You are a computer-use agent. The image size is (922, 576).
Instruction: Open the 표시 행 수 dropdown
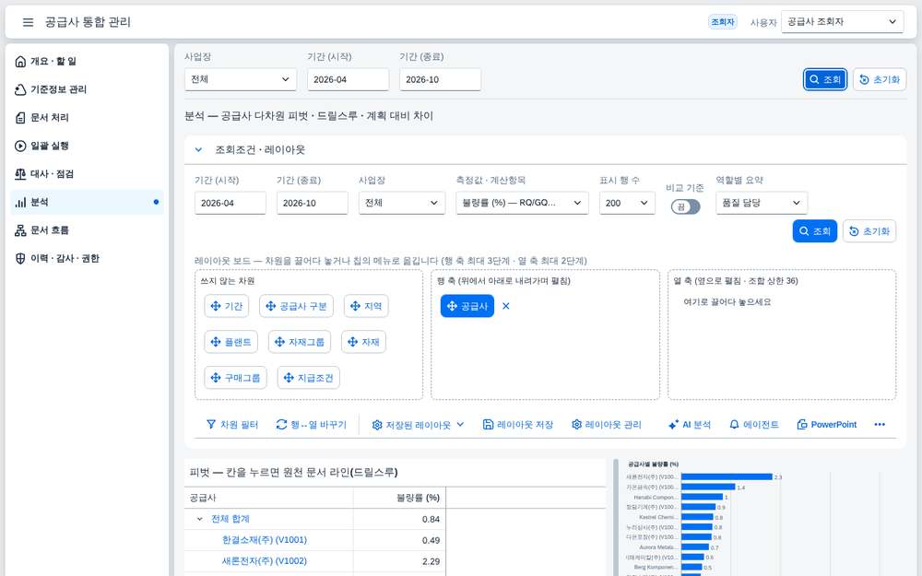coord(627,203)
